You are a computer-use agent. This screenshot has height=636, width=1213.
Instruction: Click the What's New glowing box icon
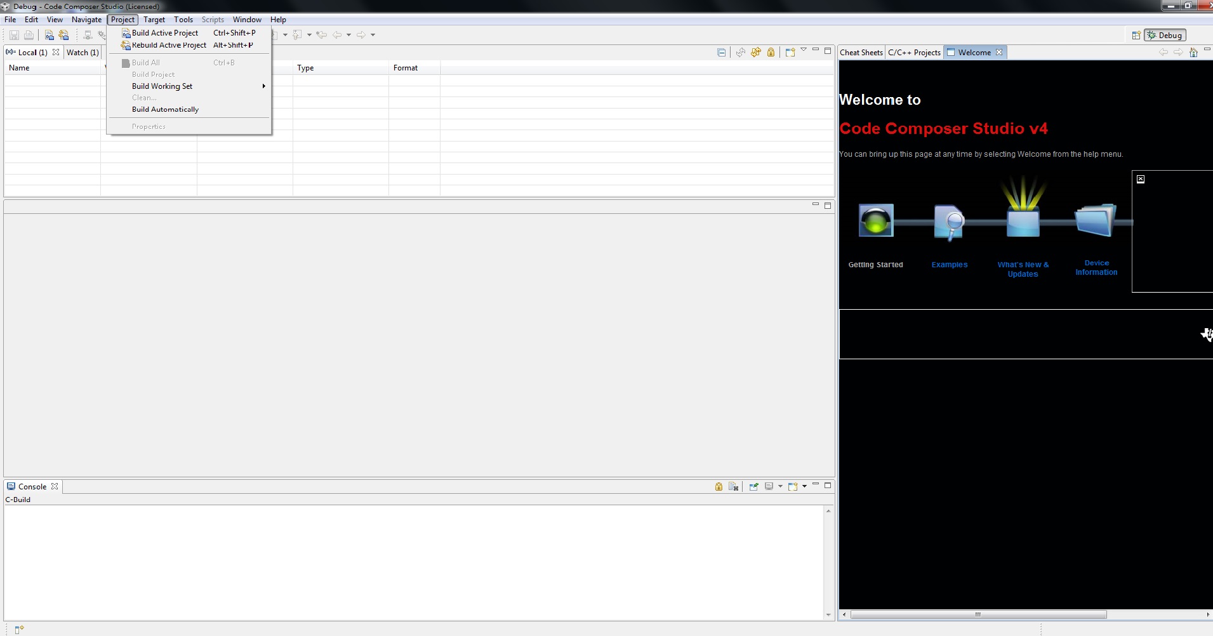pyautogui.click(x=1023, y=207)
